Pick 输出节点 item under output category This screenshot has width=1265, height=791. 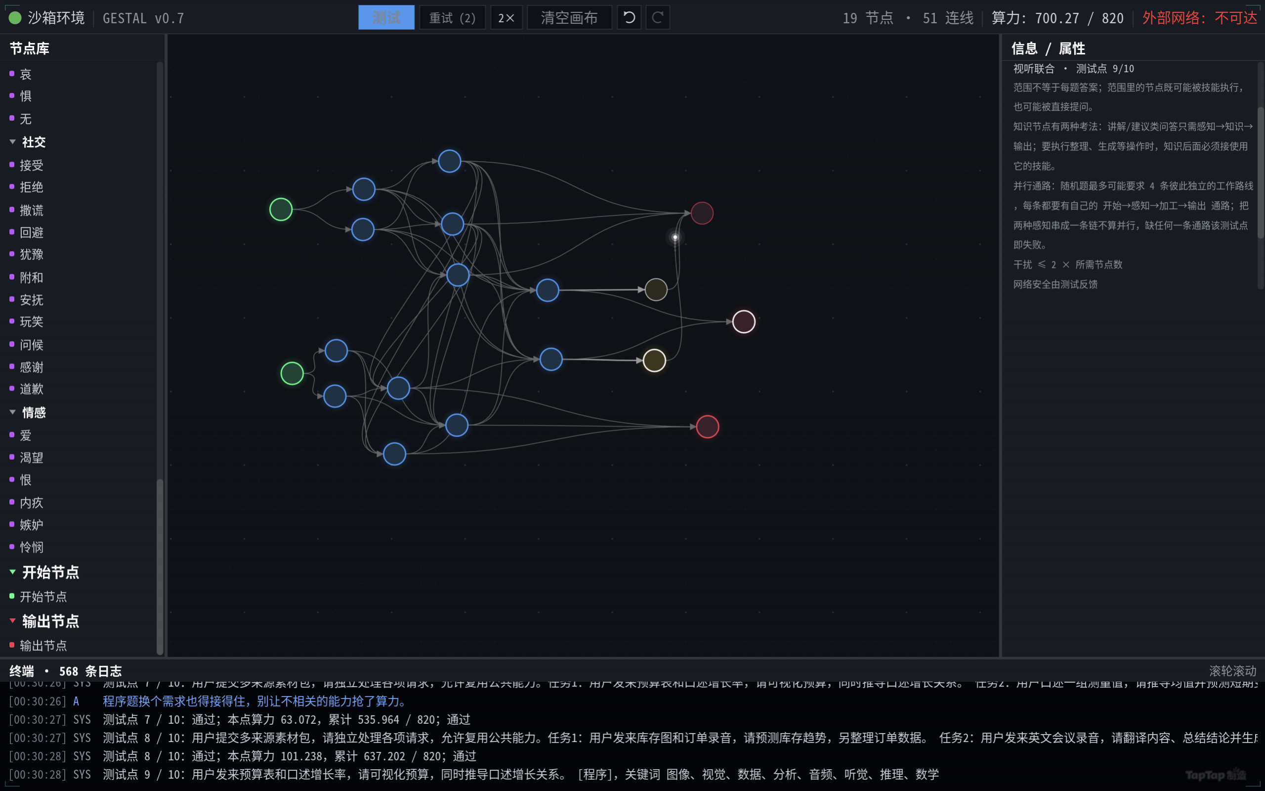click(x=43, y=646)
